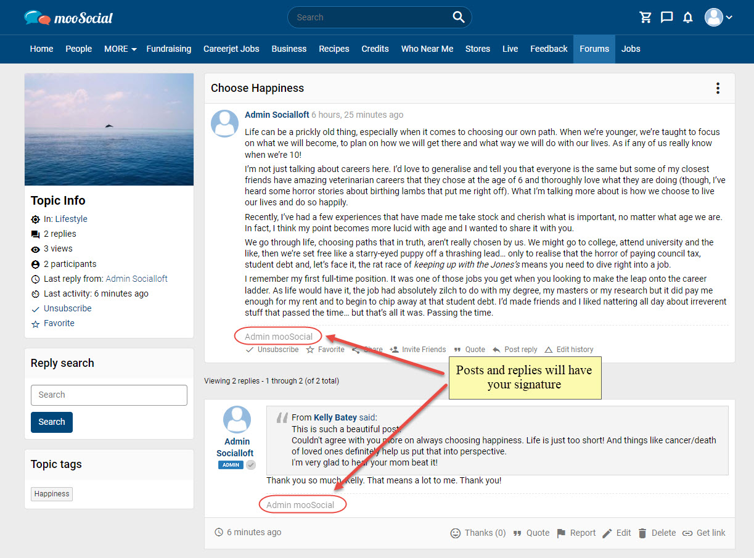Click the quote icon in reply footer
Screen dimensions: 754x558
[518, 533]
